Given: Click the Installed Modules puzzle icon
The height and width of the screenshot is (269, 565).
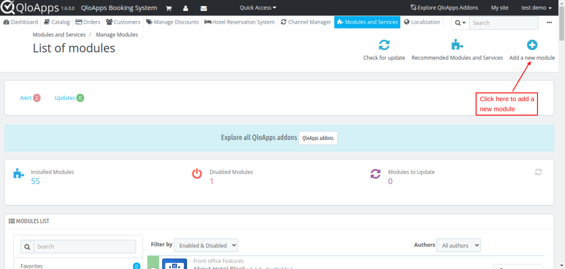Looking at the screenshot, I should [19, 174].
